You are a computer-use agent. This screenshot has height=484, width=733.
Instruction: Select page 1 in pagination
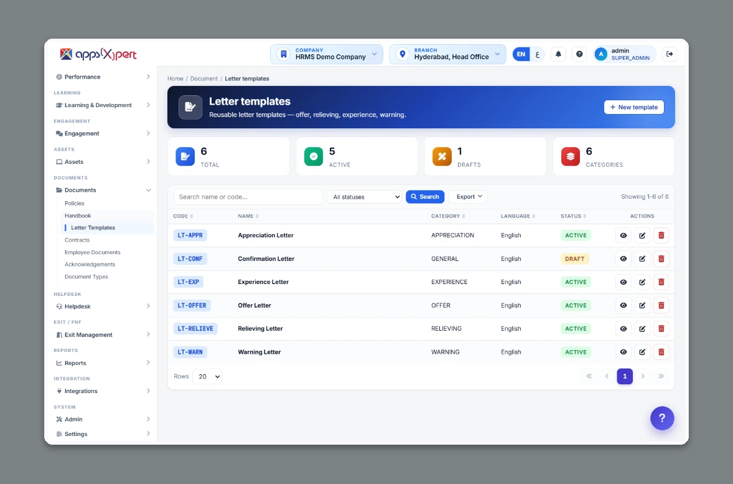[x=625, y=376]
